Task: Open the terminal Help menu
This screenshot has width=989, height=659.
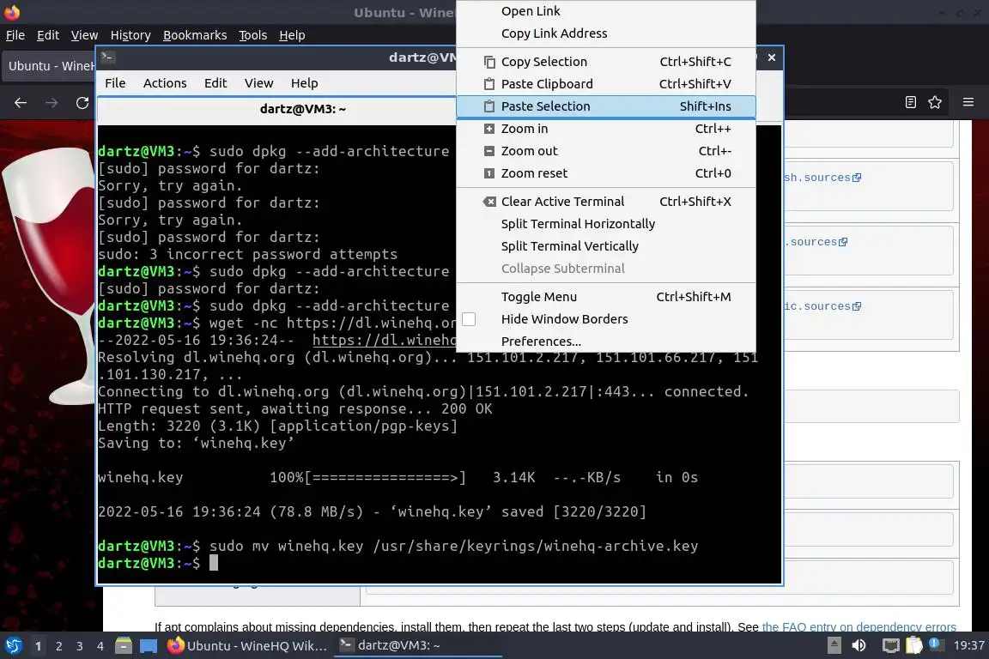Action: pos(304,83)
